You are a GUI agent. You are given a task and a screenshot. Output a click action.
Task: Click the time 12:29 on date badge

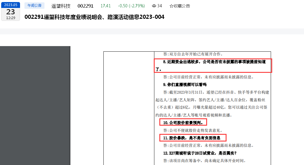pos(11,18)
